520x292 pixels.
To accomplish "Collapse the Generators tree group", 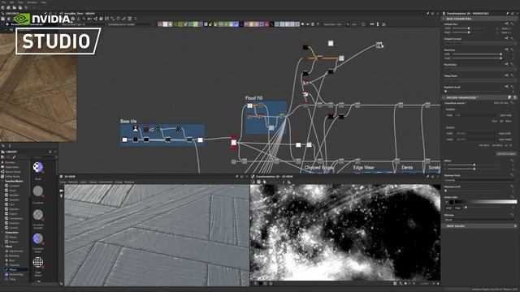I will (x=3, y=233).
